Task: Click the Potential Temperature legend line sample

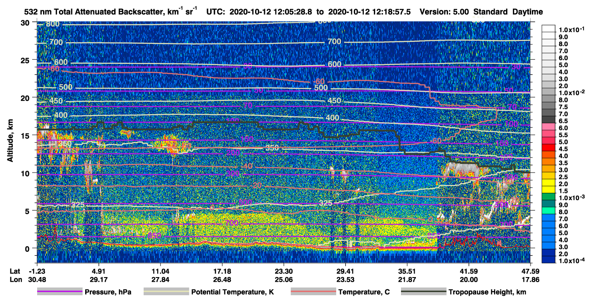Action: (x=166, y=292)
